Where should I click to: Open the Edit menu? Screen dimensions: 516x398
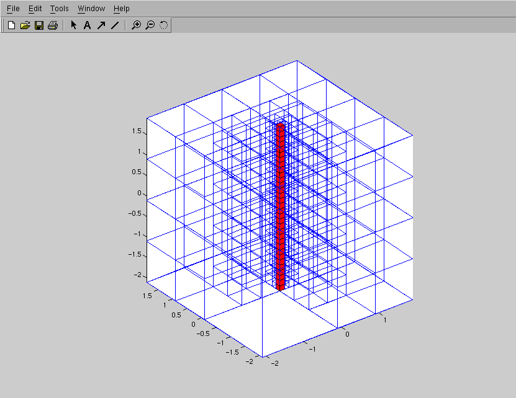point(35,9)
